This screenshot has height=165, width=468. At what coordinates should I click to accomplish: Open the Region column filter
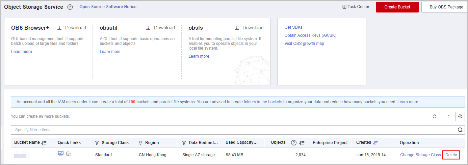(140, 143)
